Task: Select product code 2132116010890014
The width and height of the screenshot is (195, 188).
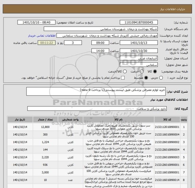Action: tap(167, 180)
